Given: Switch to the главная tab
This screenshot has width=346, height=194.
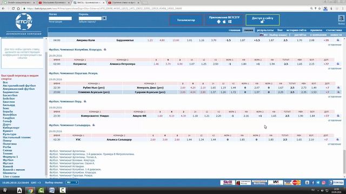Looking at the screenshot, I should tap(234, 30).
